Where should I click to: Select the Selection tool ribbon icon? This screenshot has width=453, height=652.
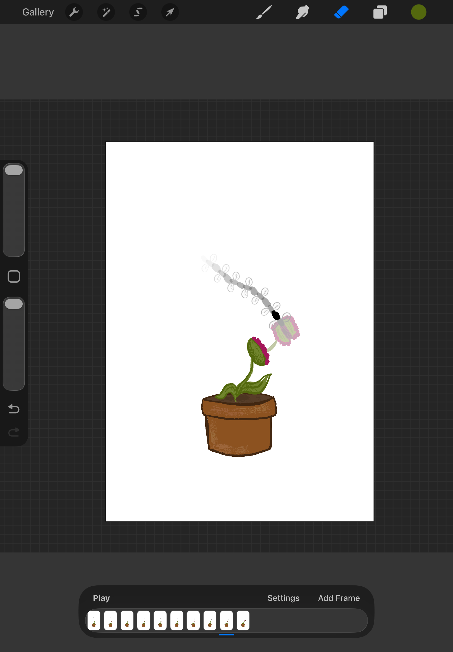pos(138,12)
